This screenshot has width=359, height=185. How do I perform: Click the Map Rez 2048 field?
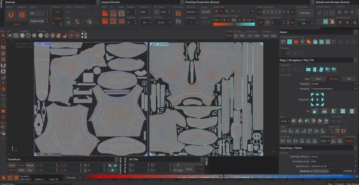pos(145,12)
